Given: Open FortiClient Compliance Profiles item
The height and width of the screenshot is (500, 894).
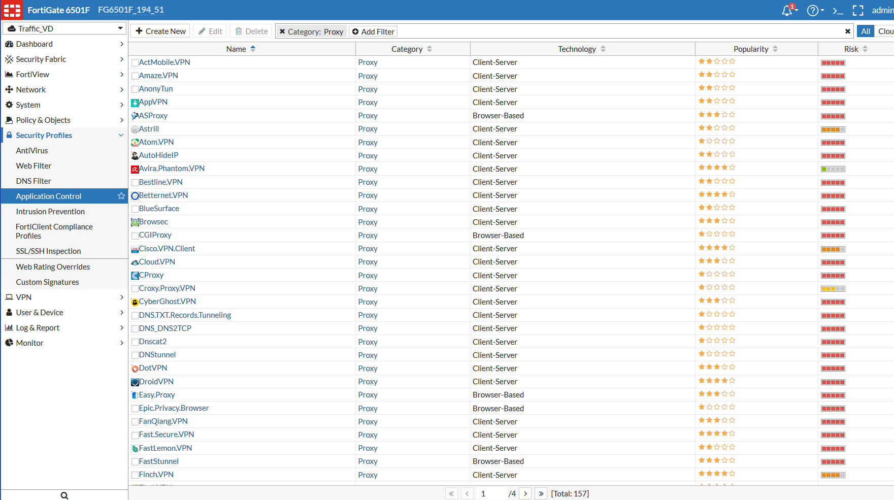Looking at the screenshot, I should [x=54, y=231].
